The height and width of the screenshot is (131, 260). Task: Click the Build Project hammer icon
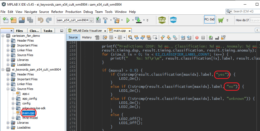(106, 20)
